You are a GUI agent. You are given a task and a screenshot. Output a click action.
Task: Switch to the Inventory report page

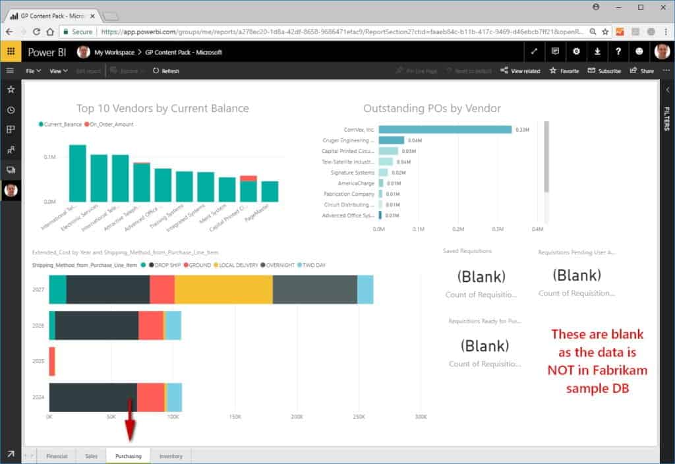171,455
